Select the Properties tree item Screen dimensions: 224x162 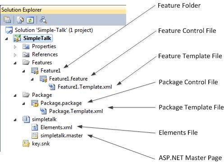[x=44, y=46]
